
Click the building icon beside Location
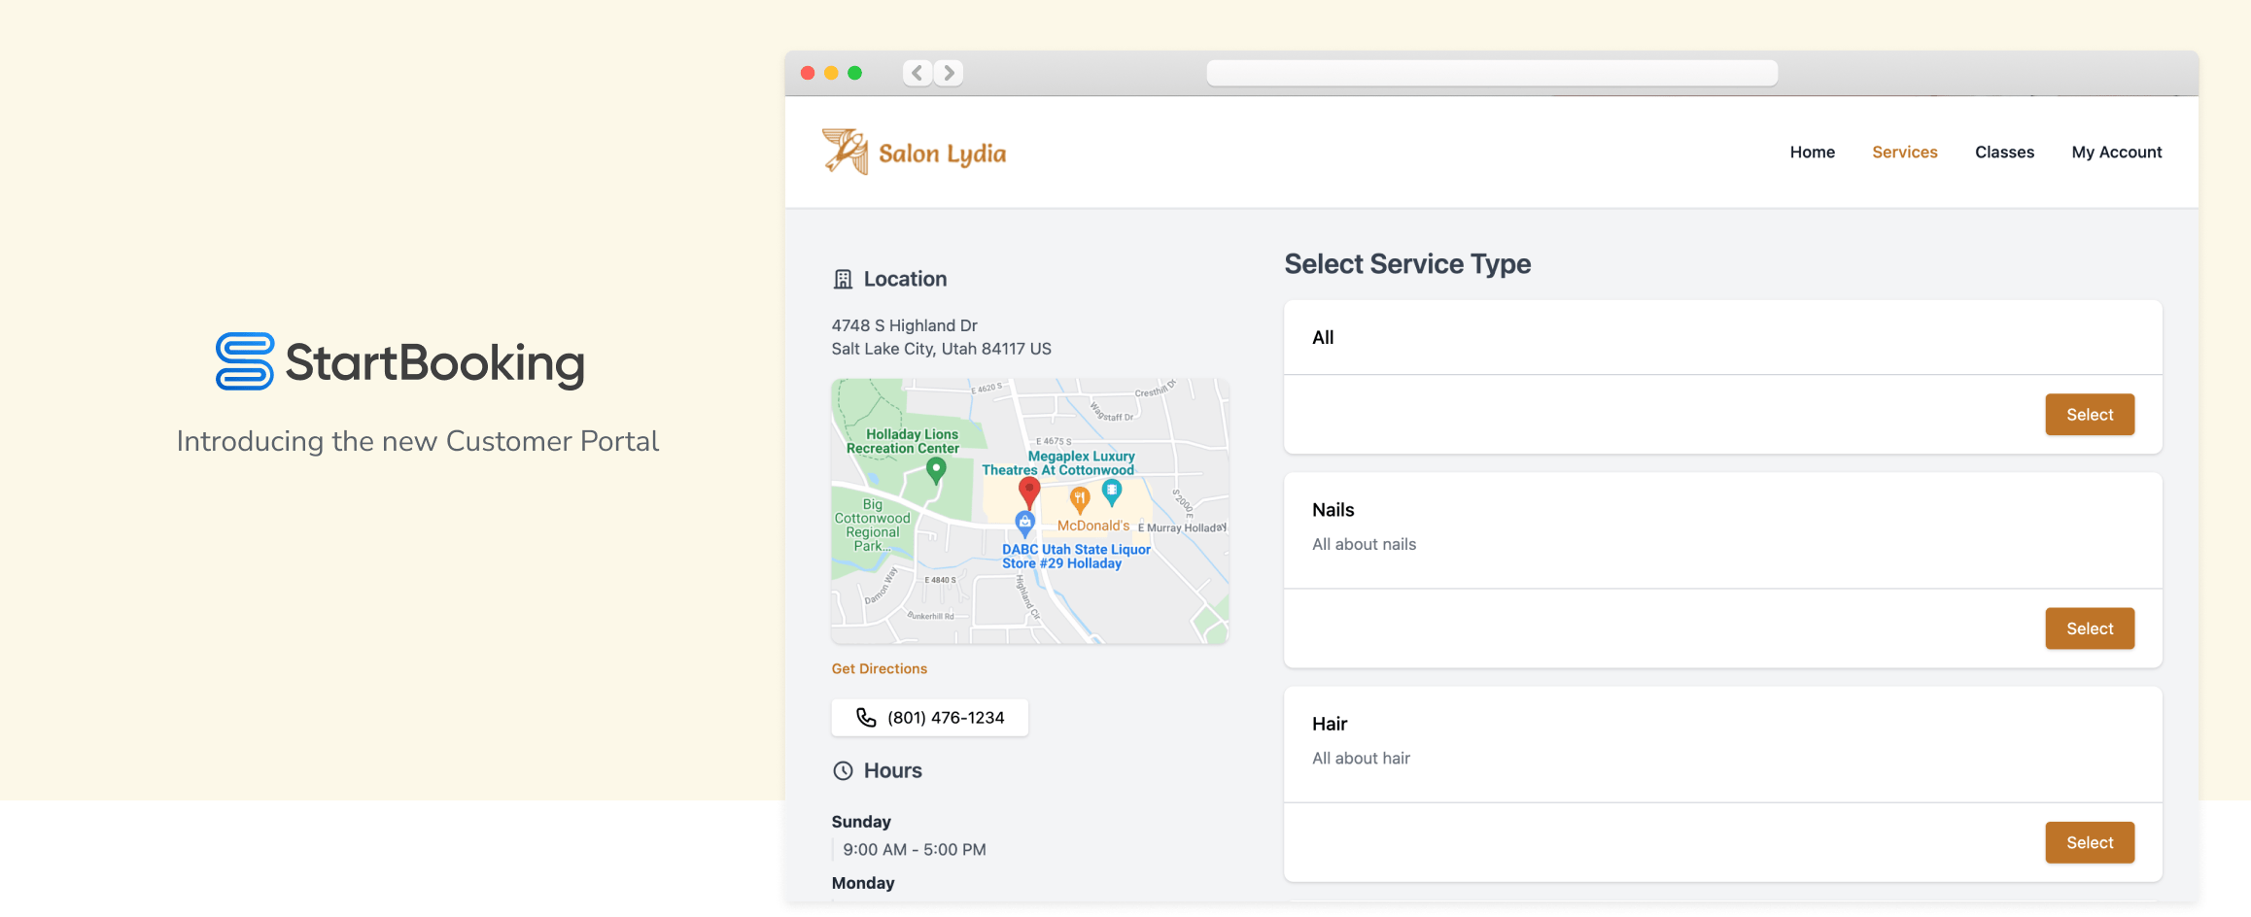(843, 280)
